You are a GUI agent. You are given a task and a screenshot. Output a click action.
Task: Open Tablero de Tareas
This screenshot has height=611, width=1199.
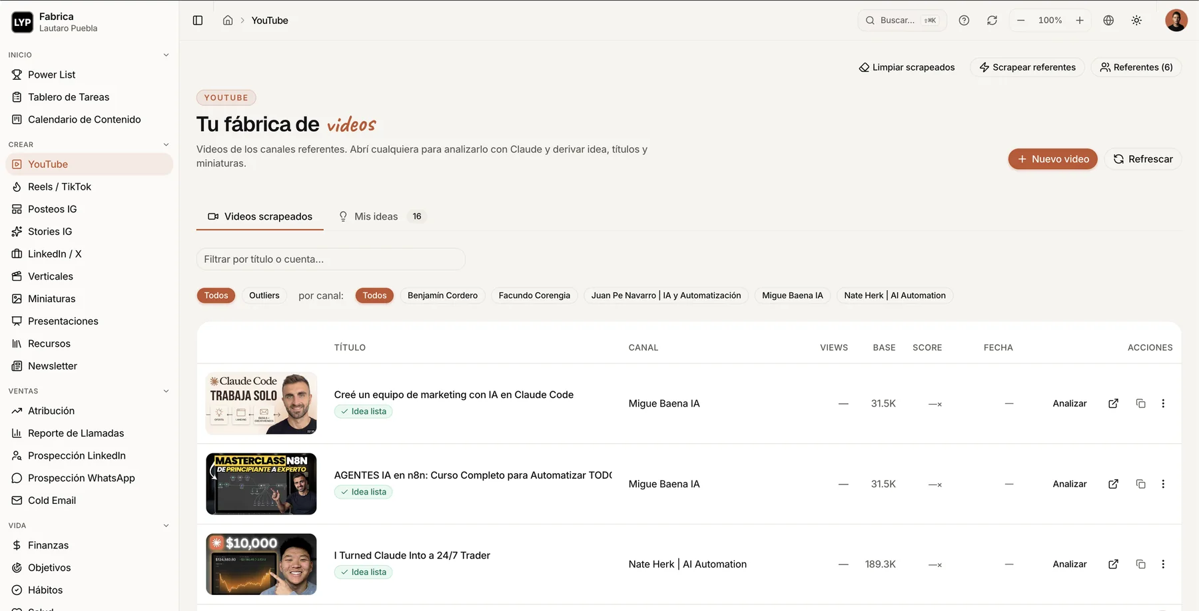click(x=89, y=97)
